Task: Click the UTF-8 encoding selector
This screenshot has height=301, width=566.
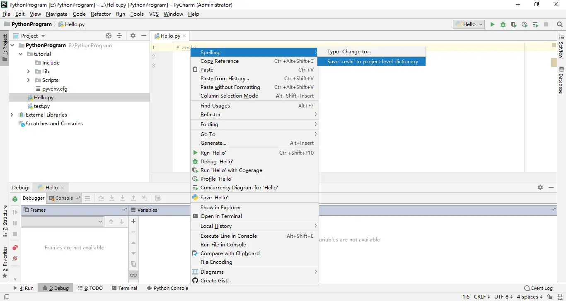Action: coord(503,297)
